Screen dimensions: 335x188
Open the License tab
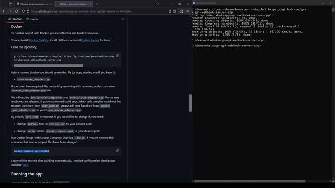[32, 19]
